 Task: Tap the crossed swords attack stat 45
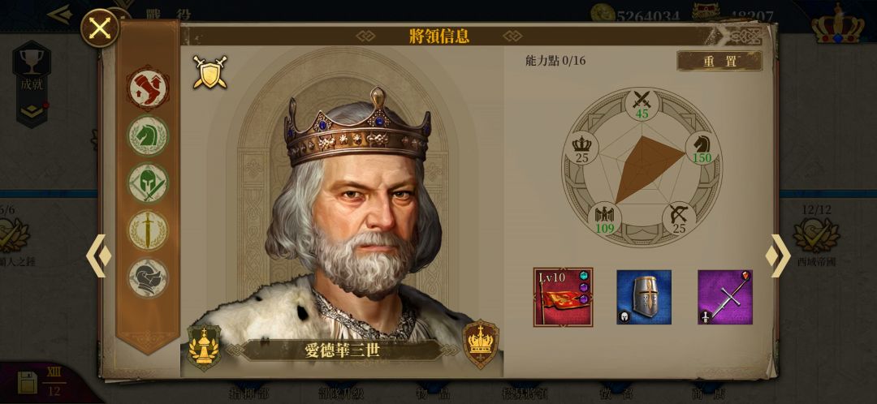tap(642, 105)
